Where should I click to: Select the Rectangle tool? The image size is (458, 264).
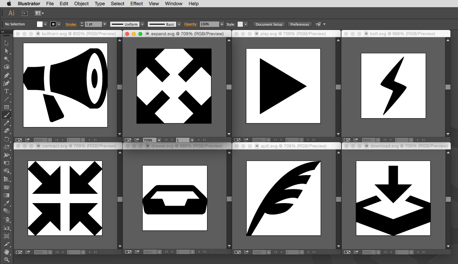[x=7, y=107]
